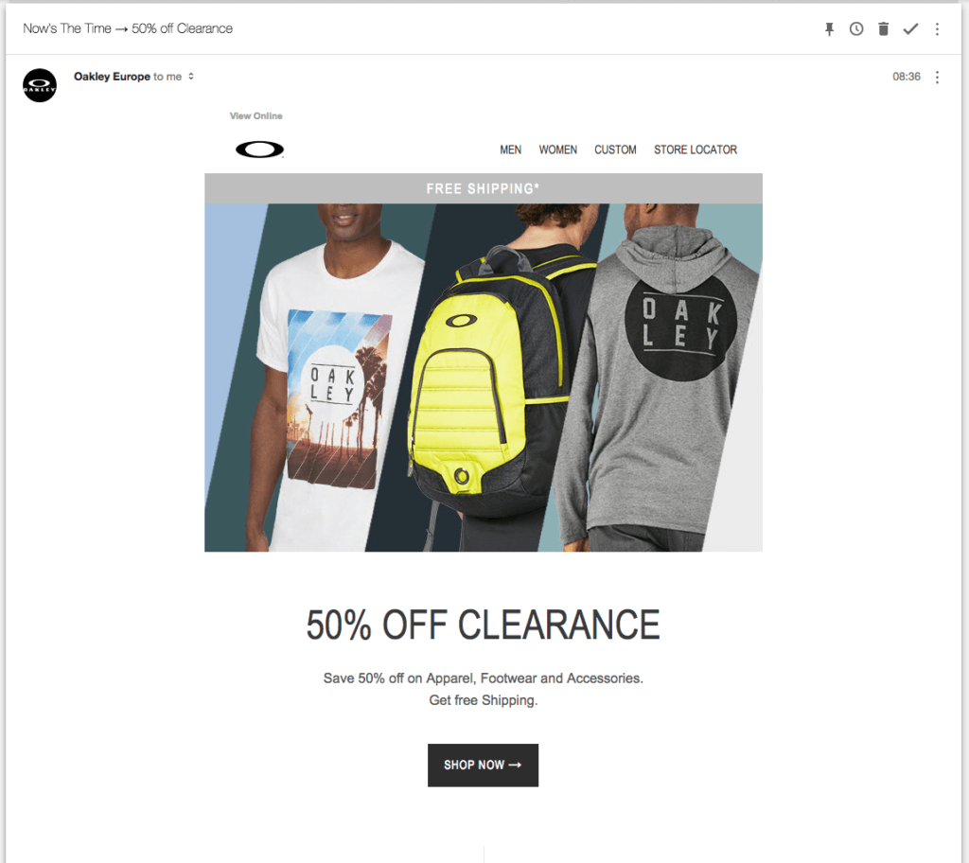
Task: Snooze the email using the clock icon
Action: click(855, 29)
